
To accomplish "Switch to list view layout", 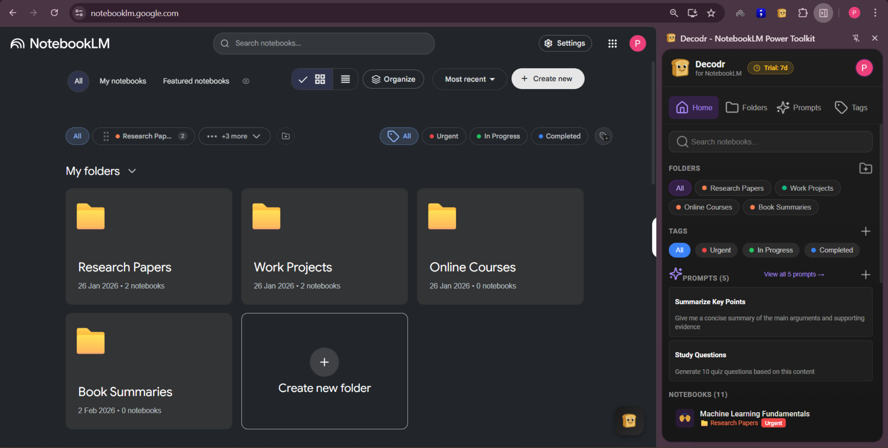I will pyautogui.click(x=345, y=79).
